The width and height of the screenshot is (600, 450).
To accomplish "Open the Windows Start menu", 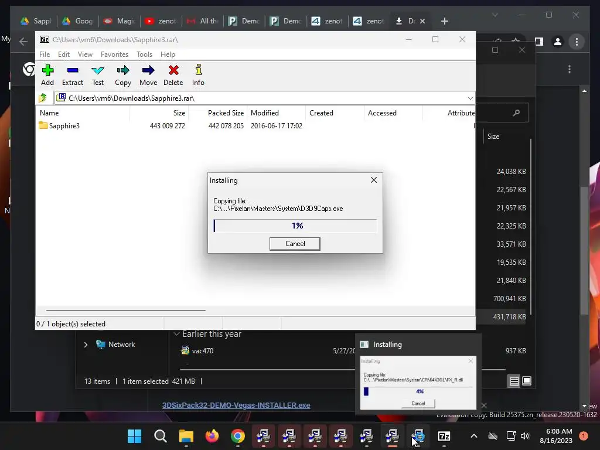I will 134,436.
